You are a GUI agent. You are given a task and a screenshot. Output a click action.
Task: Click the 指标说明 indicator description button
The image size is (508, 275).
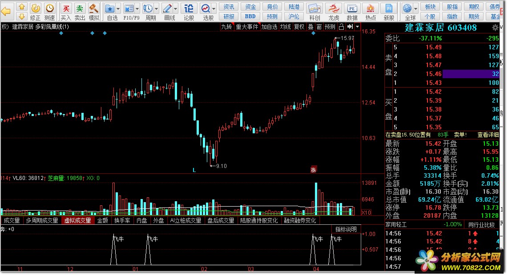[x=346, y=229]
